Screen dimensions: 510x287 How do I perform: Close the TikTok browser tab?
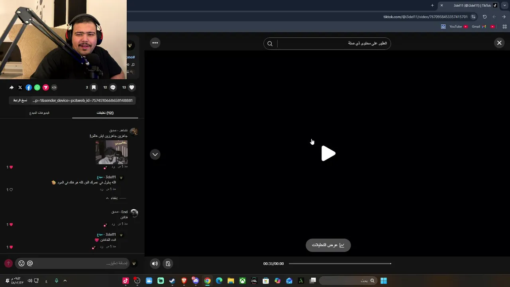pos(441,5)
